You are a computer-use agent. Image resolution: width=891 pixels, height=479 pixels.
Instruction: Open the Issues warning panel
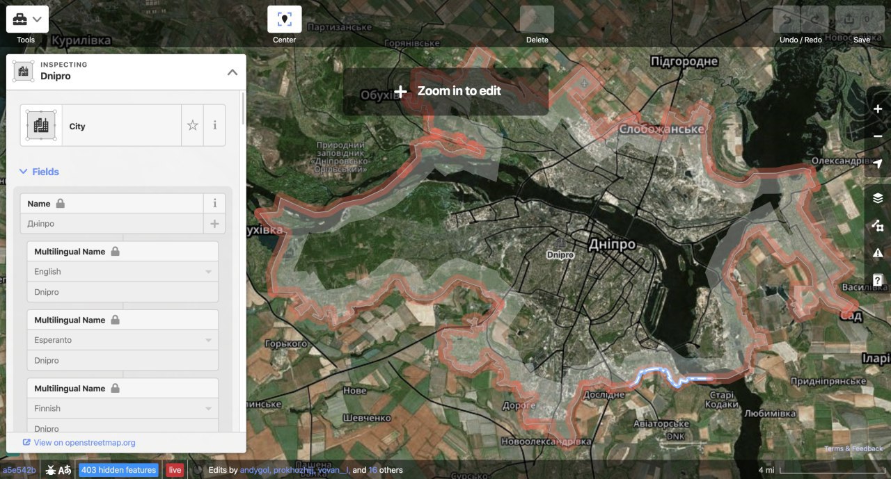(x=878, y=252)
